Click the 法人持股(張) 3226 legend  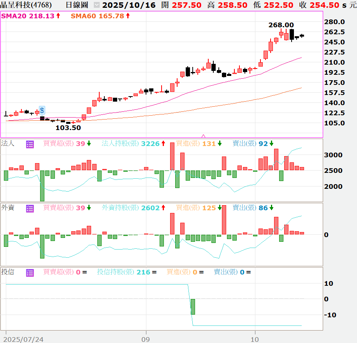pyautogui.click(x=131, y=144)
